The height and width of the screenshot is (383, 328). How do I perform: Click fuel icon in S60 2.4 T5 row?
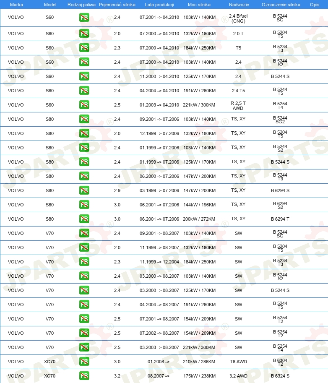pyautogui.click(x=84, y=91)
